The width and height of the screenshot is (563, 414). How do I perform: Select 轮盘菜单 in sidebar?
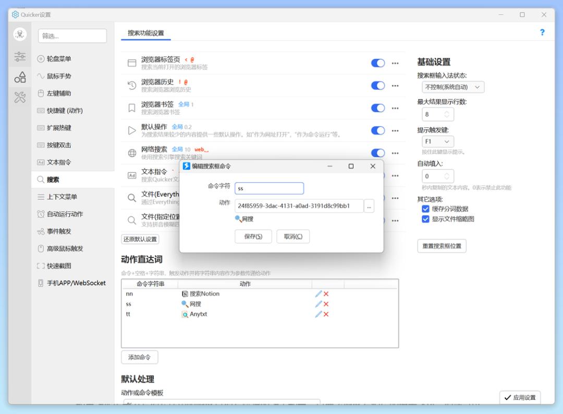point(59,58)
